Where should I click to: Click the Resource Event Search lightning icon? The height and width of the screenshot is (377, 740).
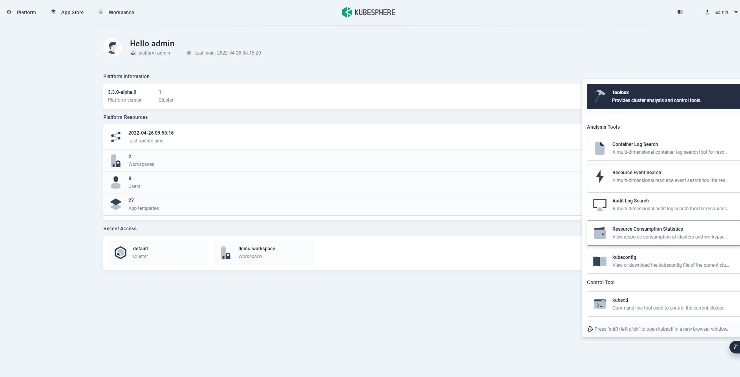click(600, 177)
